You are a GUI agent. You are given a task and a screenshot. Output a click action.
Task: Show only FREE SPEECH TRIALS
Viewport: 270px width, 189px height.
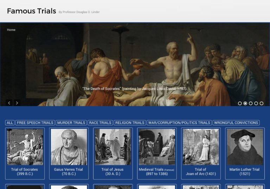[35, 122]
